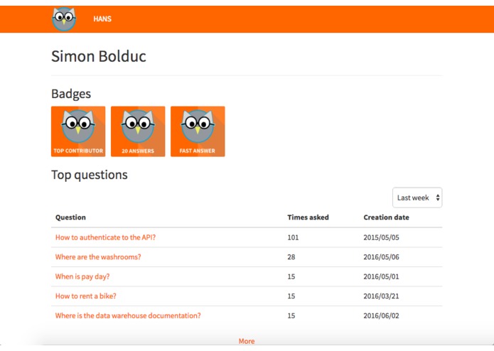Open the data warehouse documentation question

point(128,315)
